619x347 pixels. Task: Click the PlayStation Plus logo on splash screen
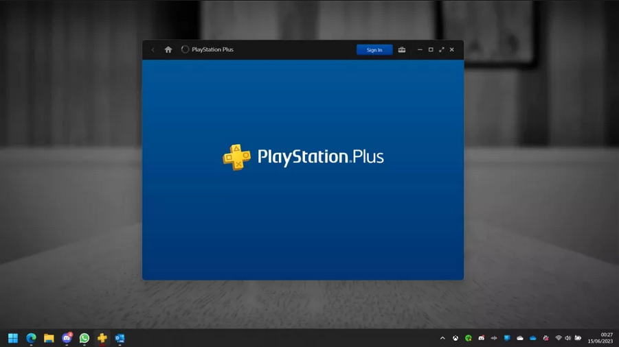(x=303, y=157)
